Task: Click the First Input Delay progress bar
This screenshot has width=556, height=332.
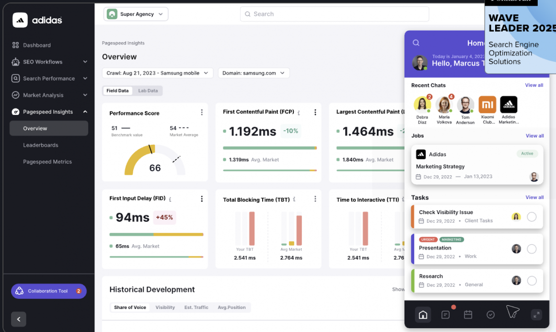Action: coord(156,234)
